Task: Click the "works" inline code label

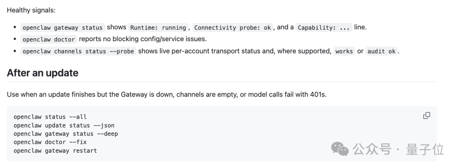Action: 344,51
